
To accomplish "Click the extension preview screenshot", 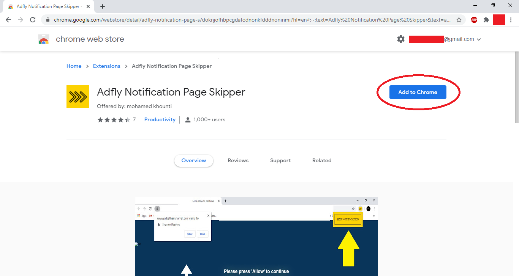I will (256, 237).
